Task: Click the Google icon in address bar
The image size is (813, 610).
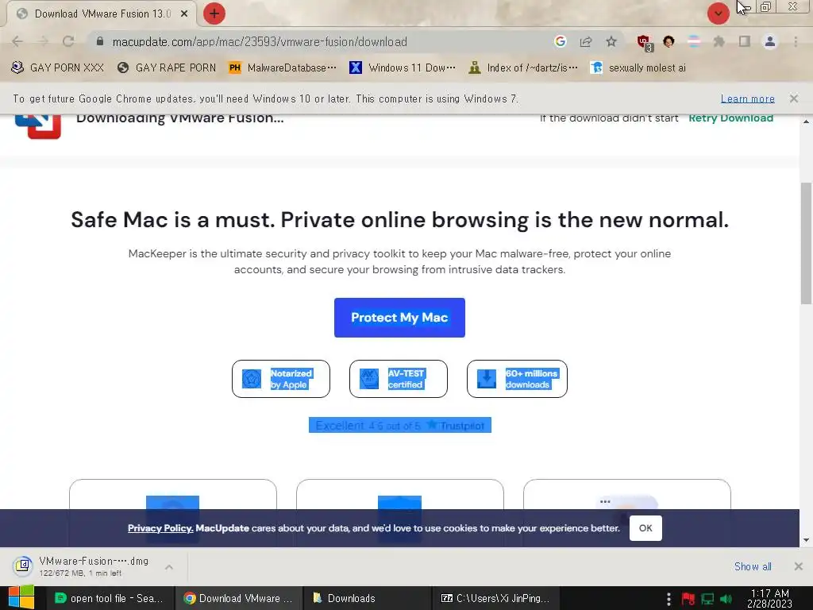Action: point(560,41)
